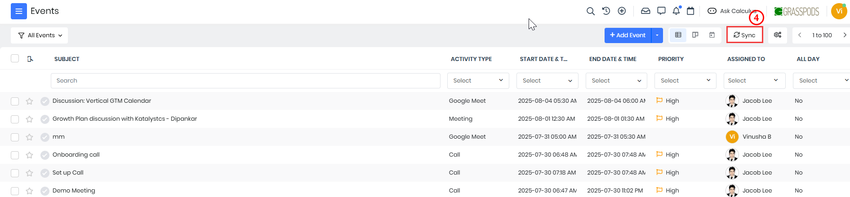Open list settings gear icon
The image size is (850, 197).
(x=778, y=35)
